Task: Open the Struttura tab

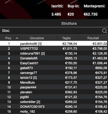Action: coord(69,23)
